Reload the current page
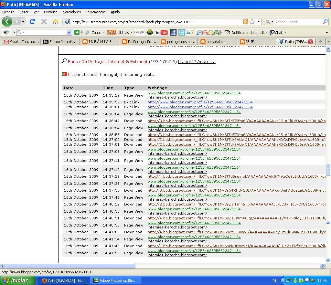This screenshot has height=285, width=331. [x=32, y=22]
